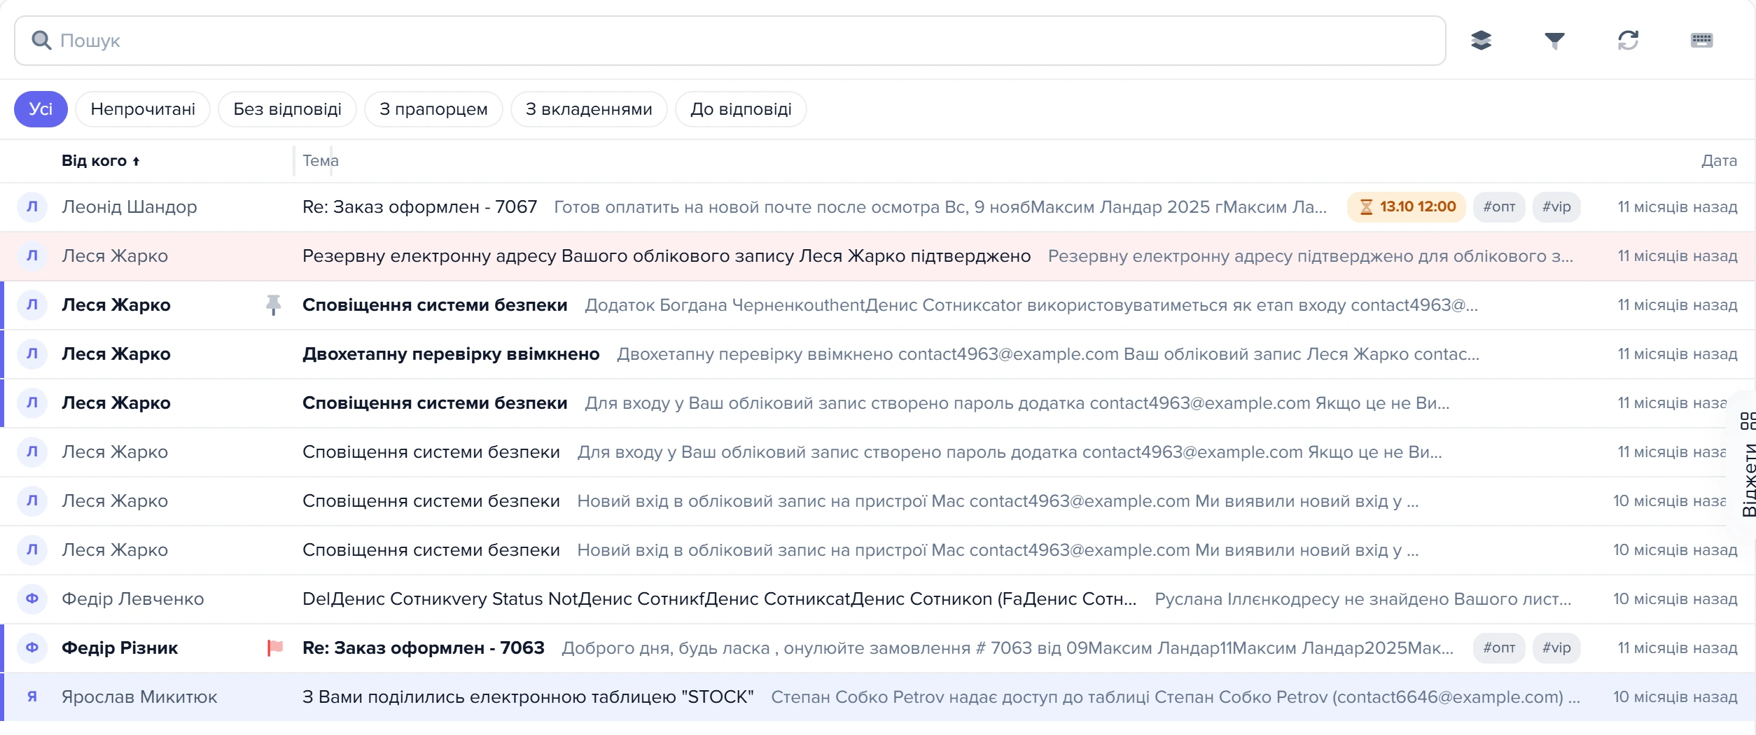Click the Федір Левченко avatar
This screenshot has width=1756, height=735.
coord(32,599)
